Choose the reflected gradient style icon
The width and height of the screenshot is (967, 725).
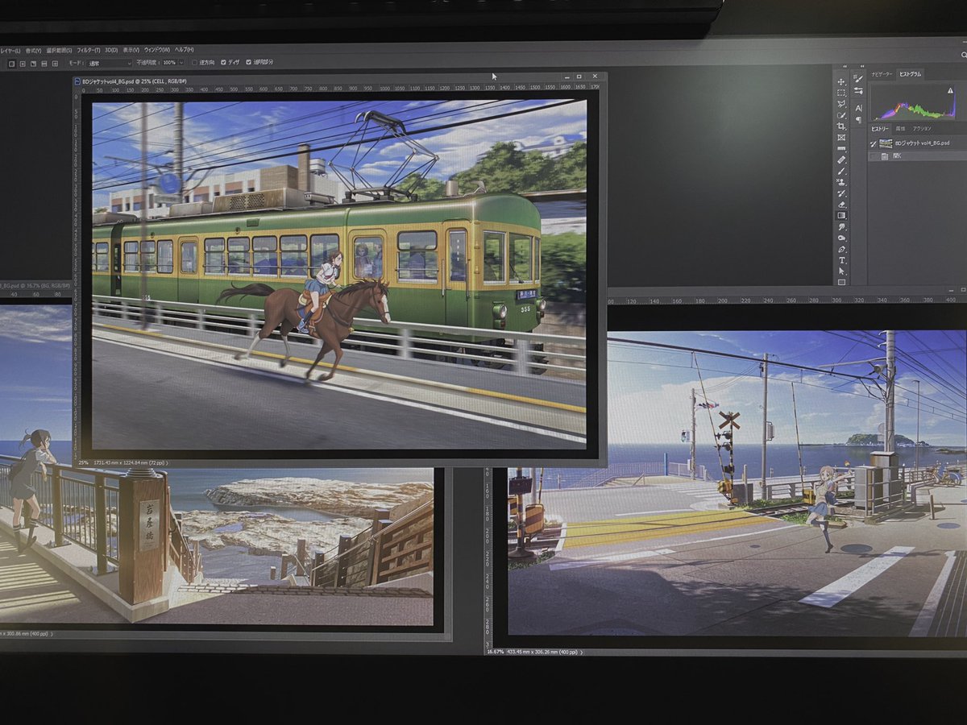point(44,64)
